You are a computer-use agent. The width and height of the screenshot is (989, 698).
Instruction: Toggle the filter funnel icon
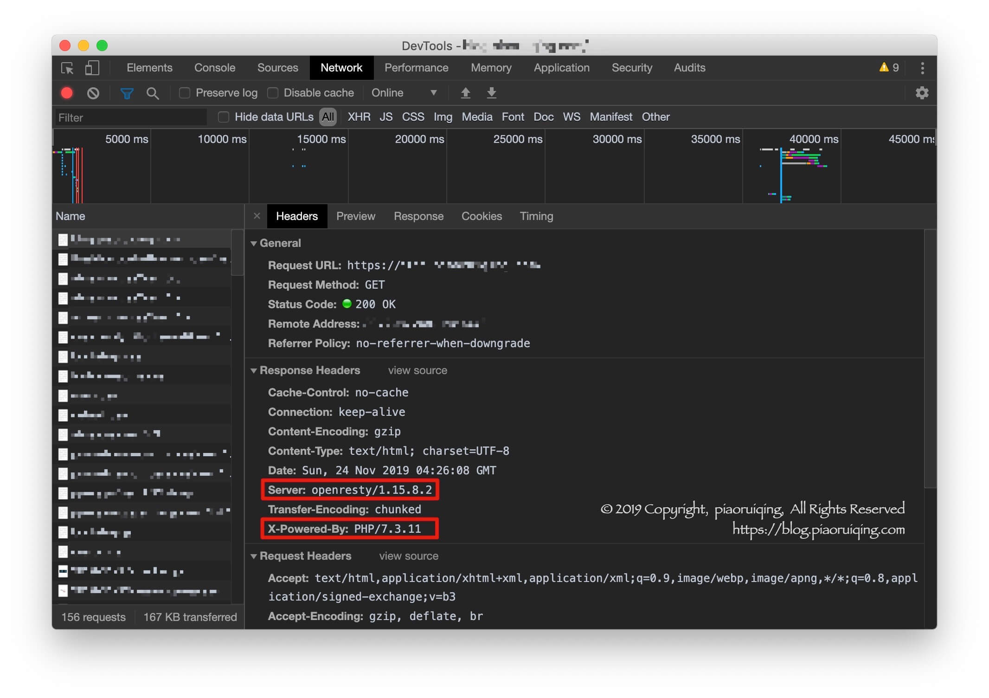pyautogui.click(x=127, y=93)
